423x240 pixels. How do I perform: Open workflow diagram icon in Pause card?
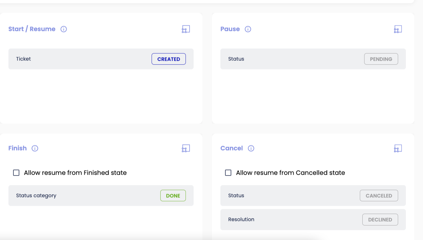coord(398,29)
